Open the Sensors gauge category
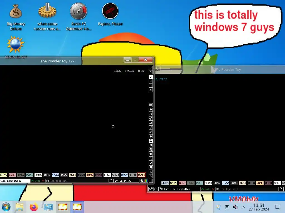The height and width of the screenshot is (213, 285). (x=151, y=118)
